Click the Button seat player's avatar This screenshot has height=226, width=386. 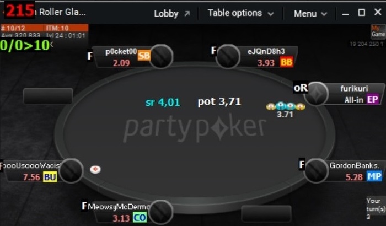tap(71, 171)
